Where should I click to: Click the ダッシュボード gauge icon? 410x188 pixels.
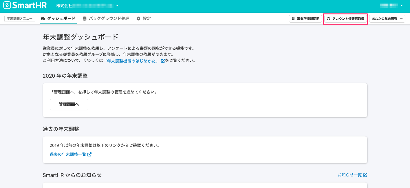coord(43,19)
